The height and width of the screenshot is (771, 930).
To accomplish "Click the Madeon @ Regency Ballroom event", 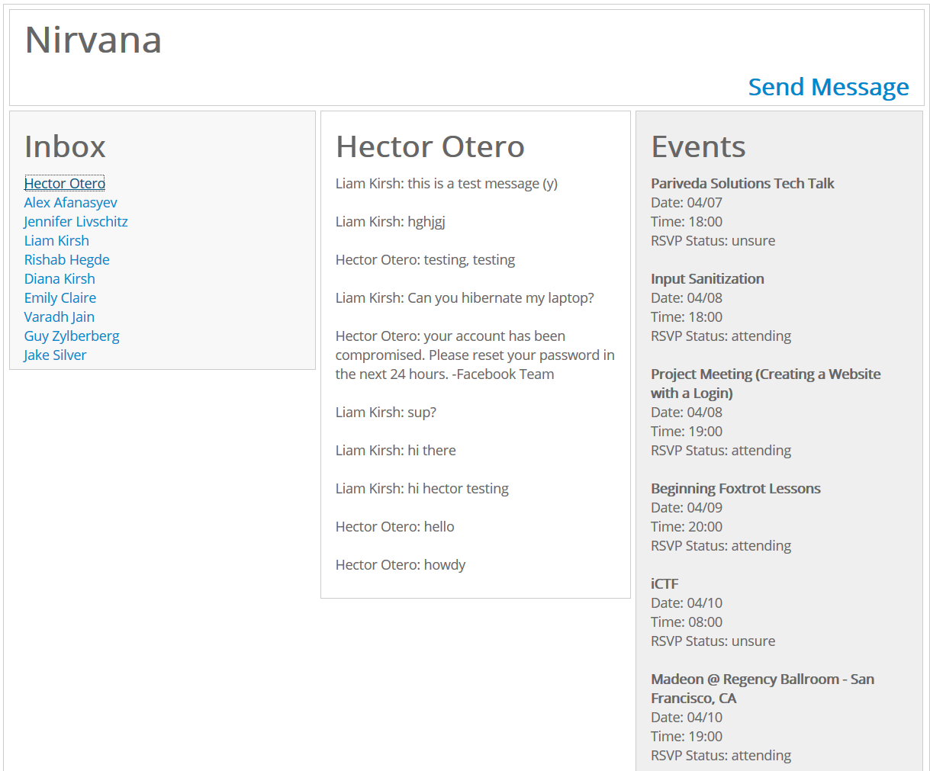I will coord(762,689).
